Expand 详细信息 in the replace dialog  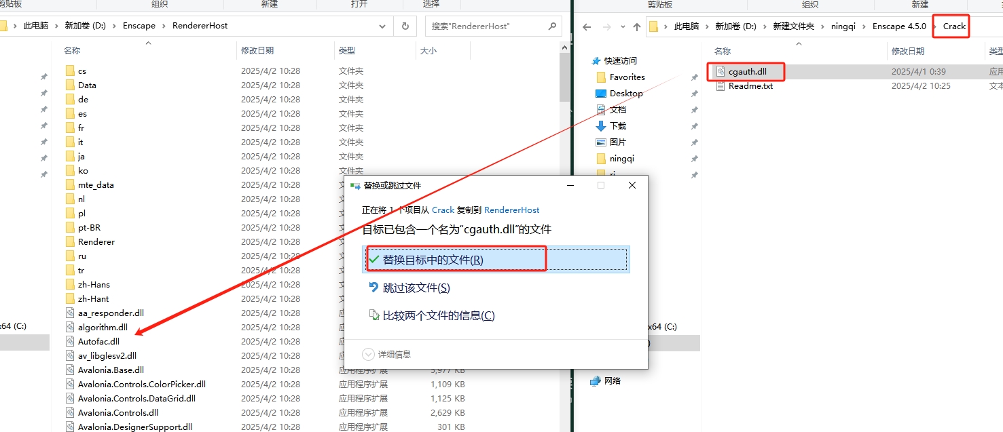pos(387,354)
